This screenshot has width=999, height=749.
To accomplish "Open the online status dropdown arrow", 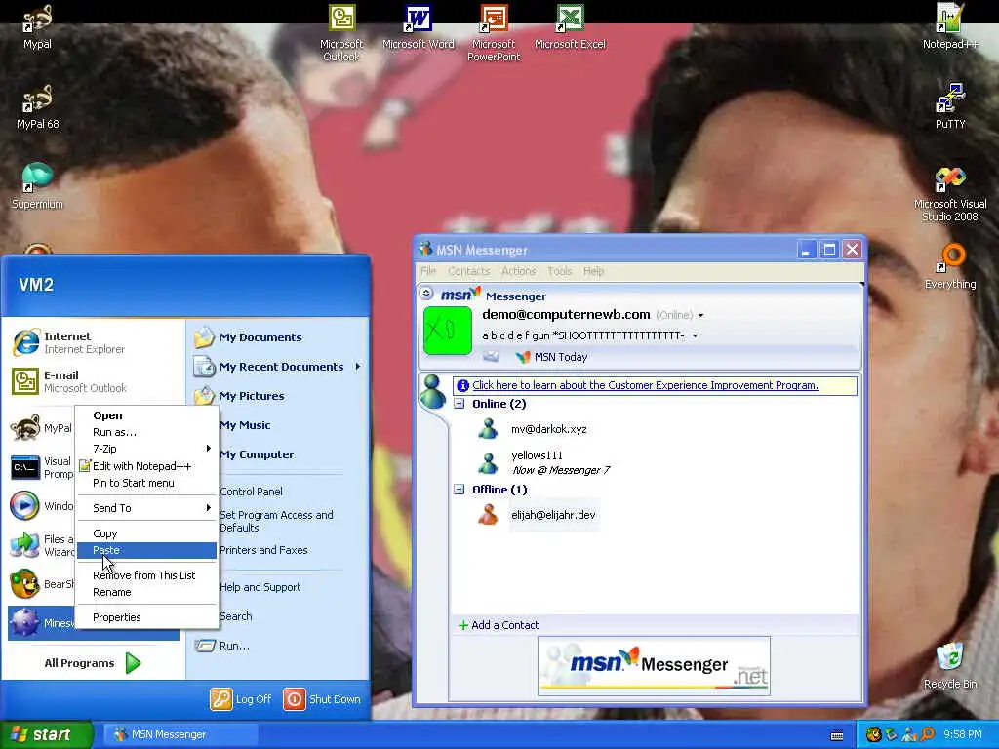I will [x=700, y=315].
